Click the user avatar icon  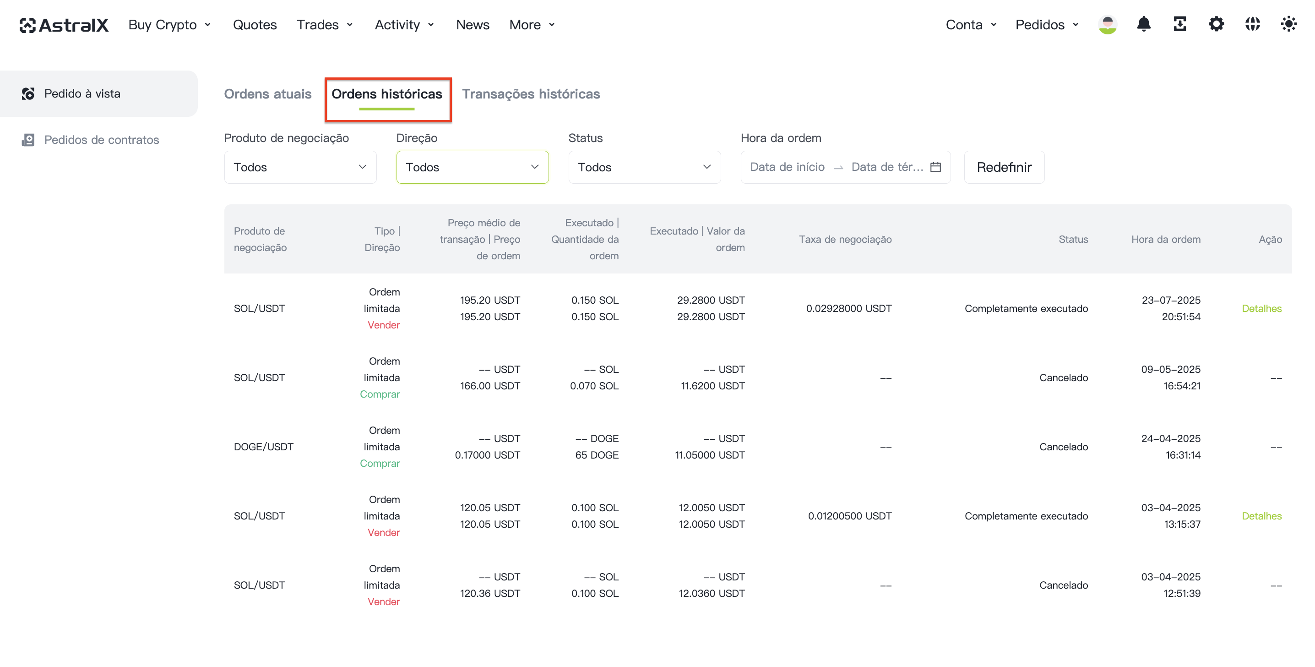click(1107, 24)
